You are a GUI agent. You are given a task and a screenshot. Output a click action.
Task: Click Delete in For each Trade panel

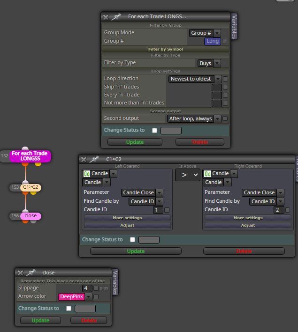pos(200,142)
